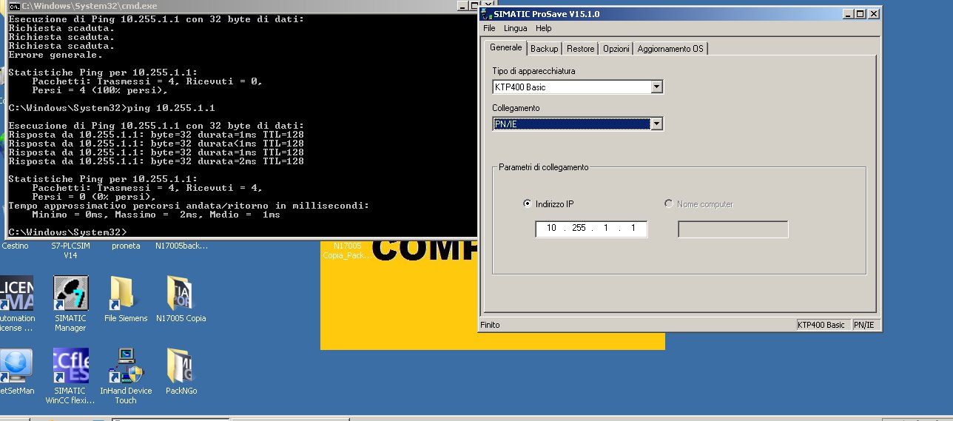Launch Automation License Manager shortcut icon
The width and height of the screenshot is (953, 421).
(x=16, y=294)
